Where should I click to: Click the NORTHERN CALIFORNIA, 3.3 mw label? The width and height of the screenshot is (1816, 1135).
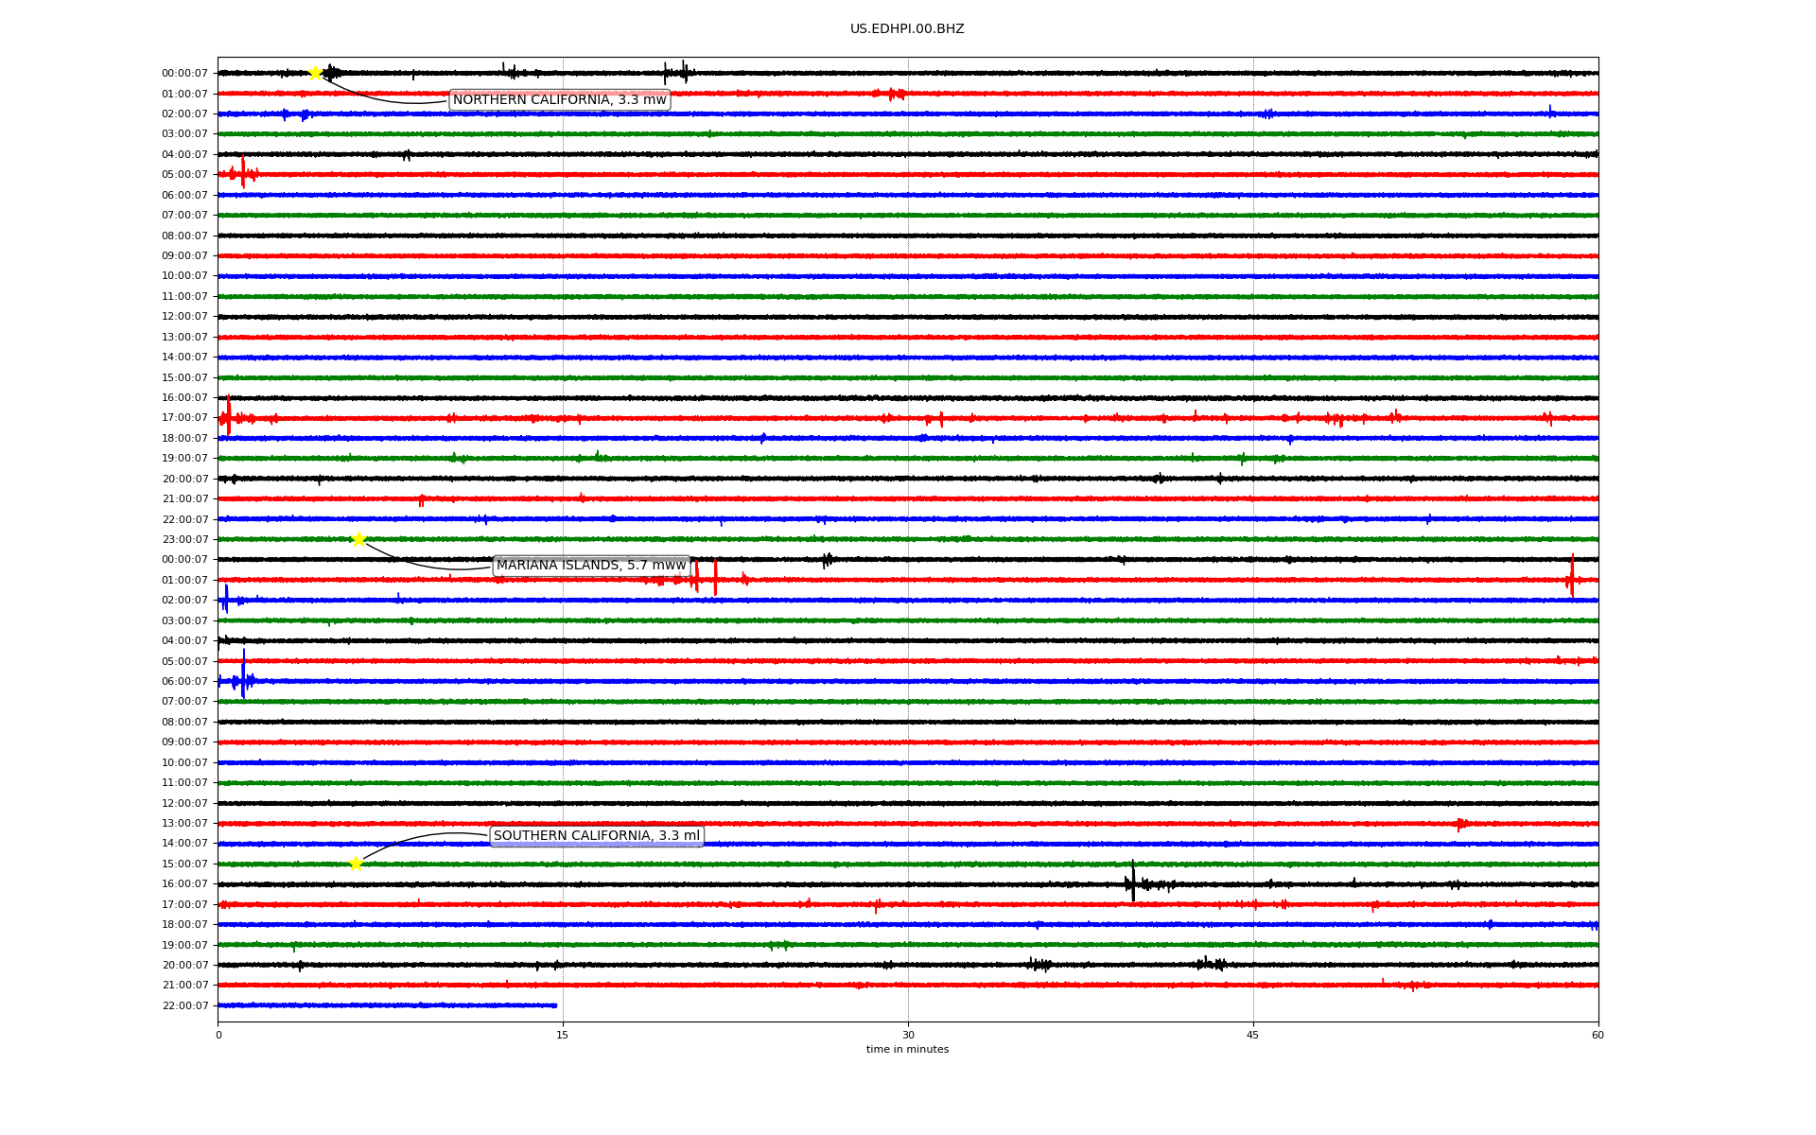[x=559, y=100]
